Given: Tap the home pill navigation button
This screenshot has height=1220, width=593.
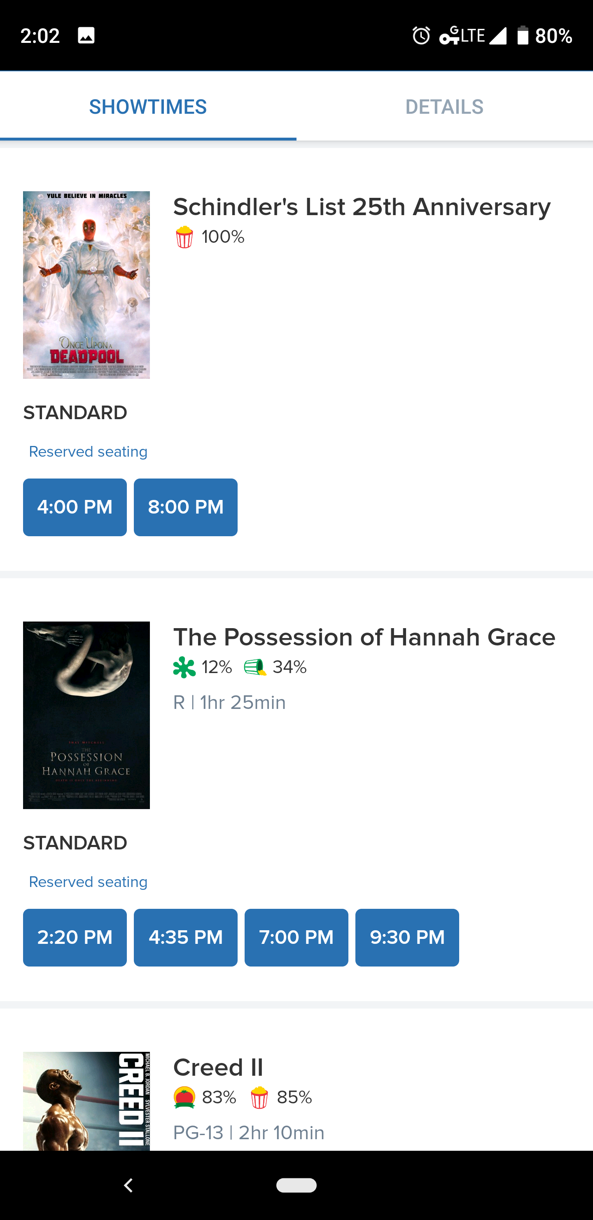Looking at the screenshot, I should pos(296,1185).
